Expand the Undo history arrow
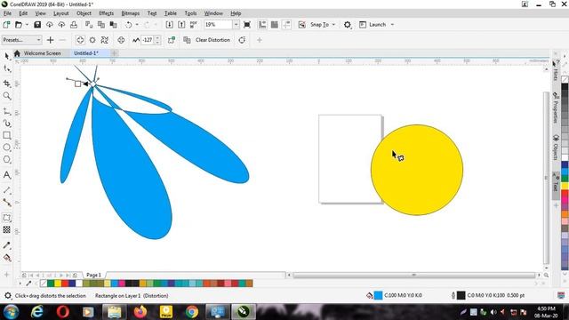This screenshot has height=320, width=569. (x=137, y=25)
